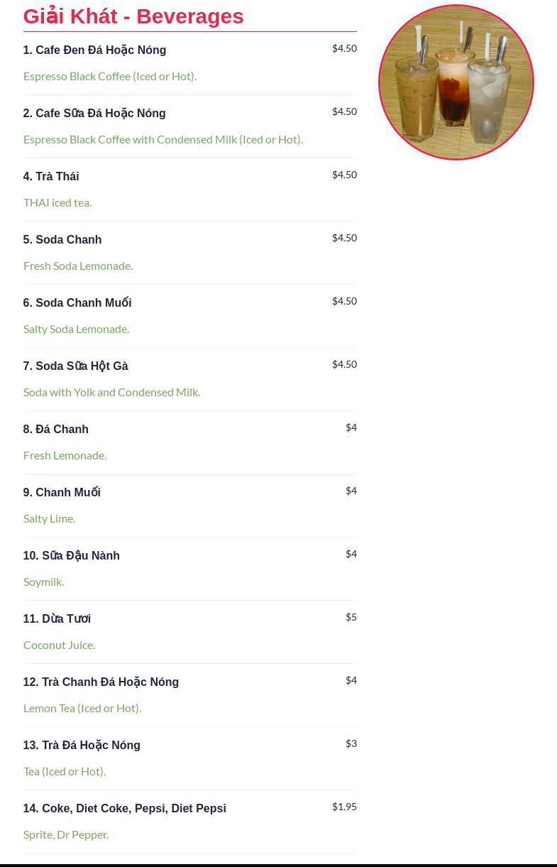557x867 pixels.
Task: Choose the Soda Chanh item title
Action: [x=62, y=240]
